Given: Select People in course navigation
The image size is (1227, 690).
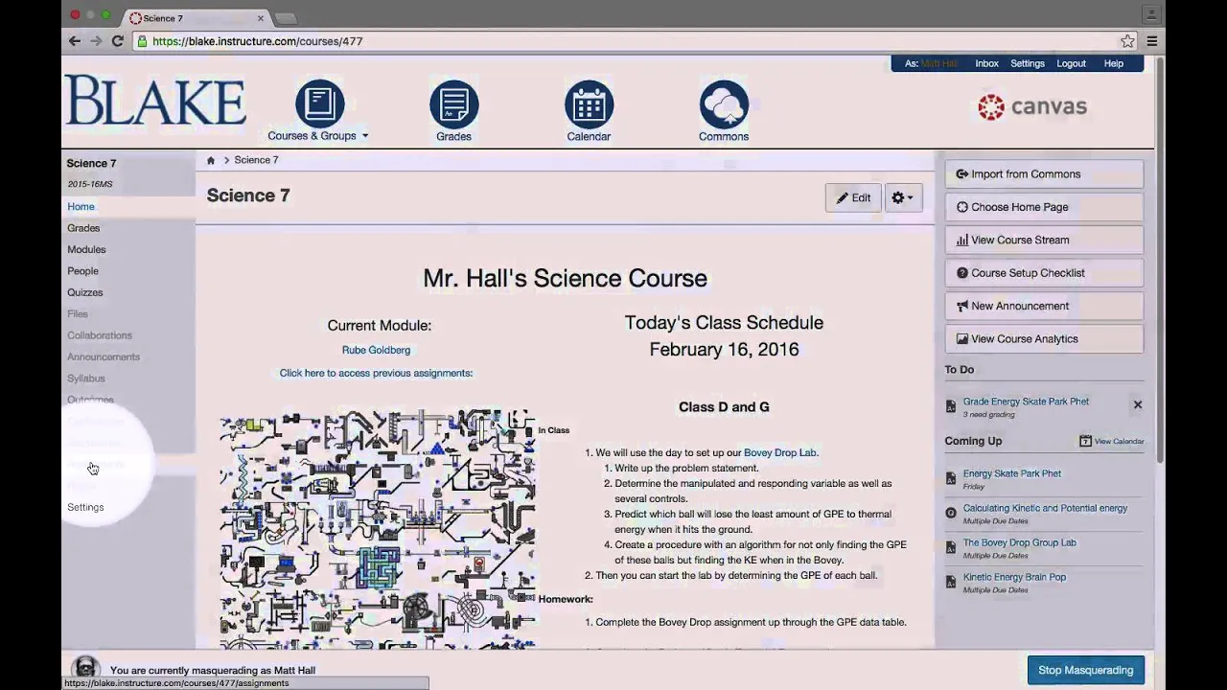Looking at the screenshot, I should pyautogui.click(x=82, y=271).
